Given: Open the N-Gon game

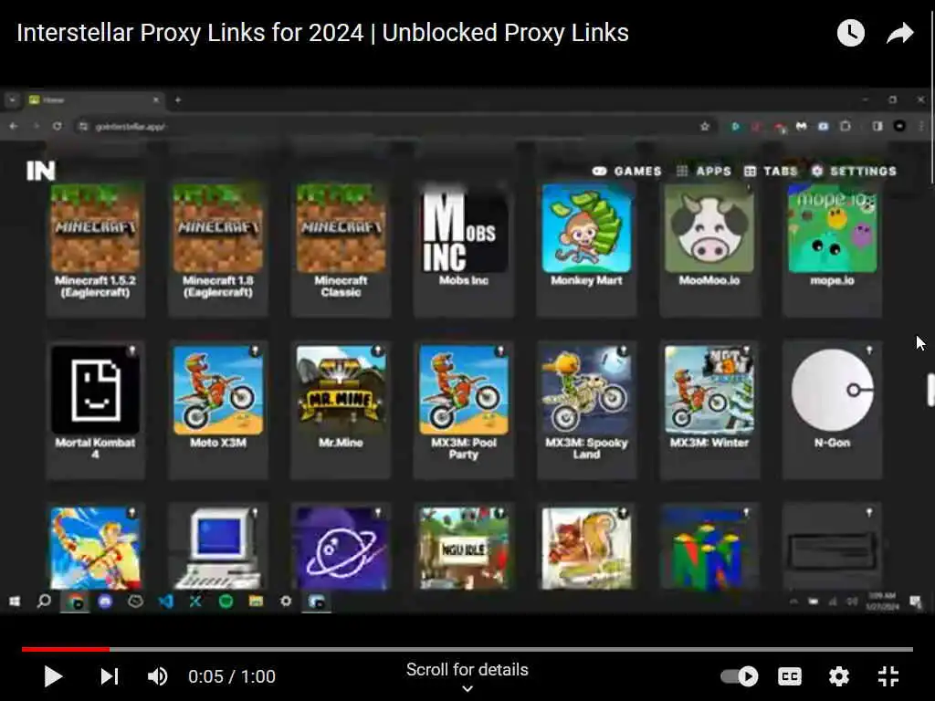Looking at the screenshot, I should (833, 410).
